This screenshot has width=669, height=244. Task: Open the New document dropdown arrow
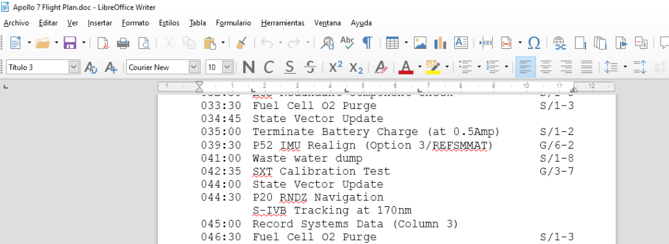(x=29, y=42)
